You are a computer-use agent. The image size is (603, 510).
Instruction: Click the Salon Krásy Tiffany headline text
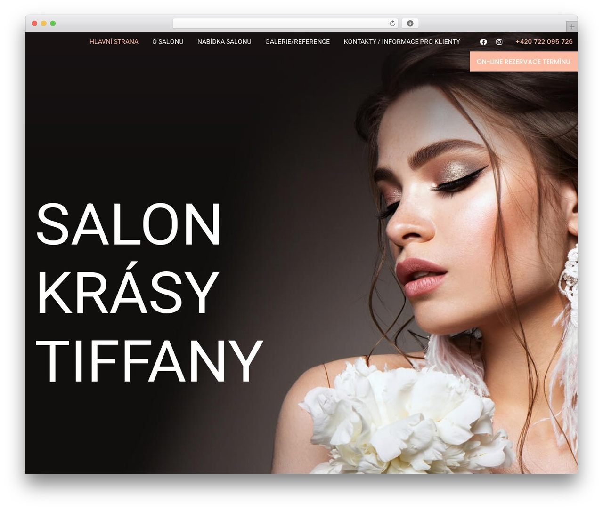tap(149, 292)
